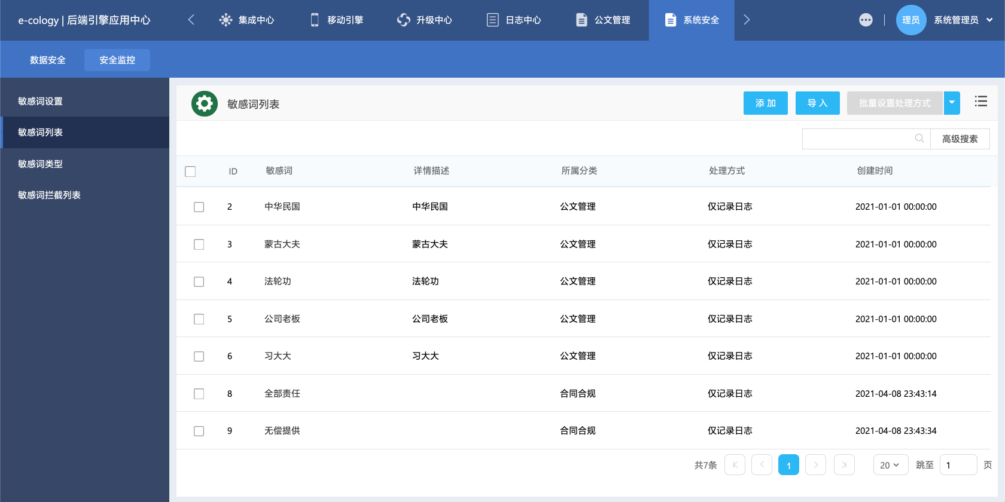Open dropdown arrow beside 批量设置处理方式
The width and height of the screenshot is (1005, 502).
[952, 103]
